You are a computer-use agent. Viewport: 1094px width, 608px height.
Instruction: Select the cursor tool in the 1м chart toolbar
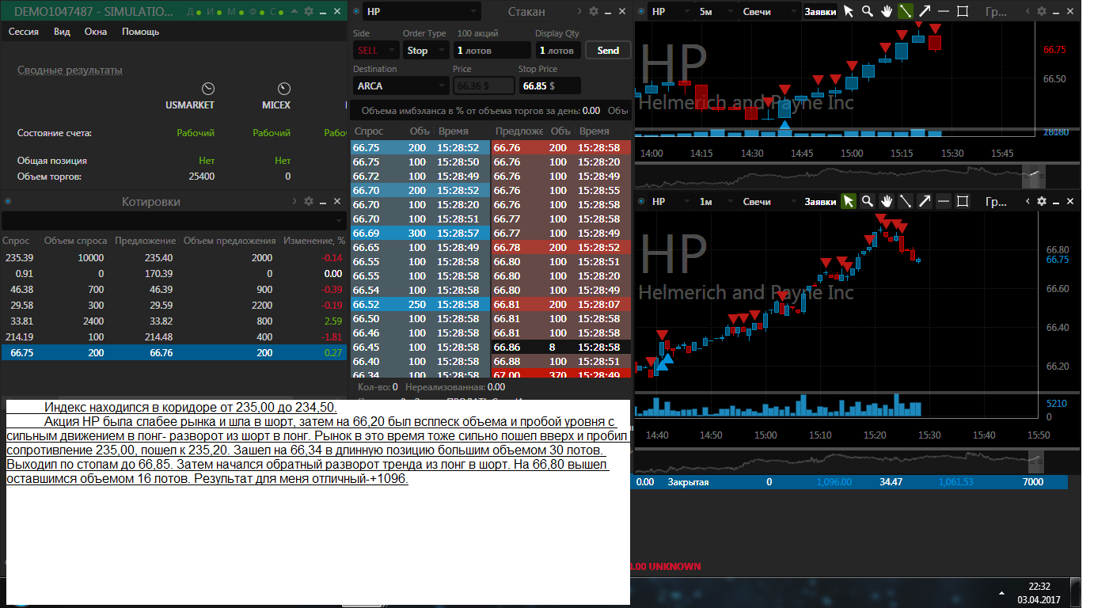[x=849, y=201]
